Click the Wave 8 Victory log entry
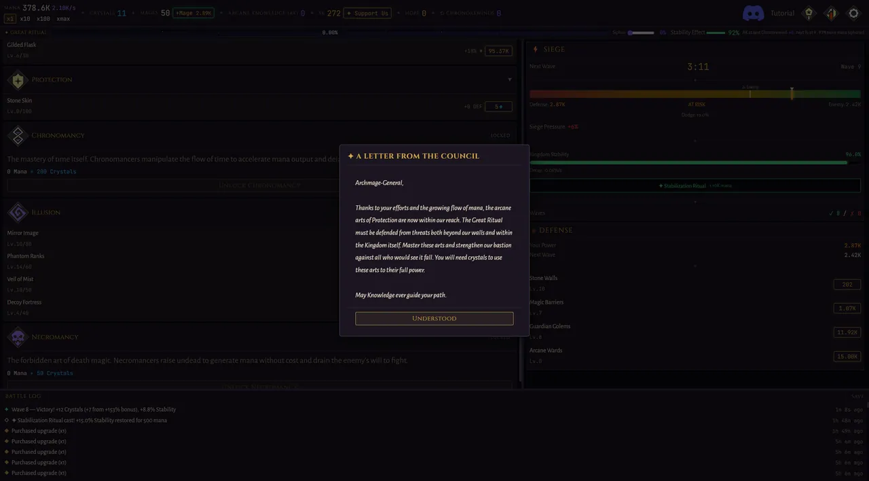Image resolution: width=869 pixels, height=481 pixels. pyautogui.click(x=94, y=410)
